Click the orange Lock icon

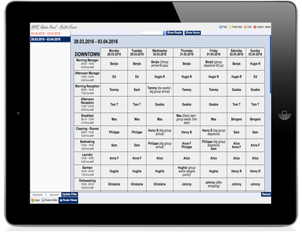tap(245, 27)
